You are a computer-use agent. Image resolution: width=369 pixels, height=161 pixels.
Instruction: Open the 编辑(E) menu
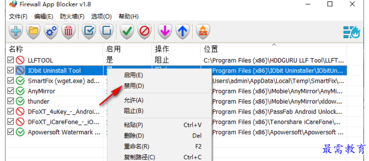click(44, 16)
